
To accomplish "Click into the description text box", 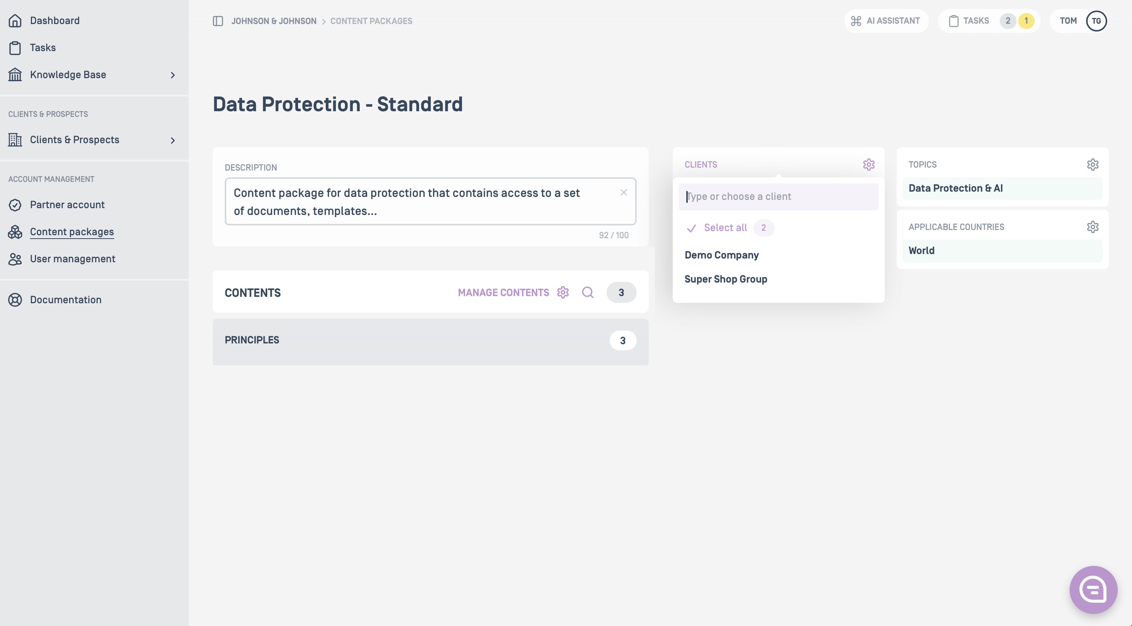I will coord(430,202).
